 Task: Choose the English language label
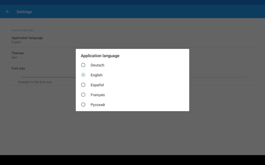[97, 75]
